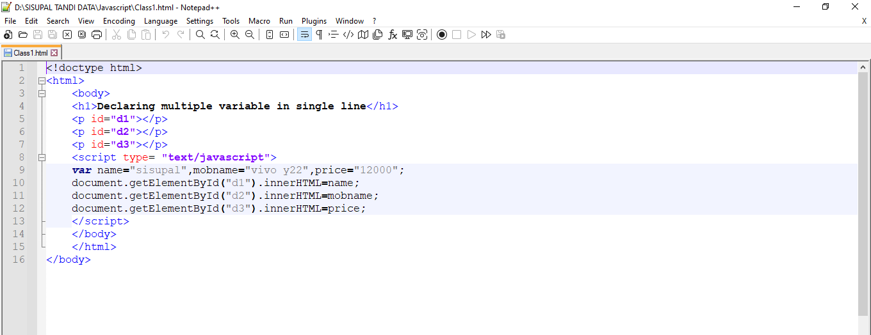Image resolution: width=871 pixels, height=335 pixels.
Task: Open Find with the magnifier icon
Action: pyautogui.click(x=200, y=35)
